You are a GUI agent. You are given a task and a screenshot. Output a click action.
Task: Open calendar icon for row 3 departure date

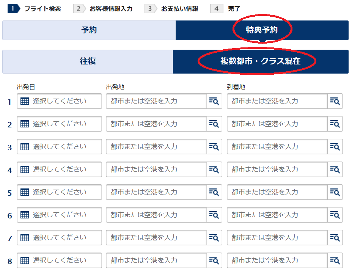pyautogui.click(x=25, y=146)
